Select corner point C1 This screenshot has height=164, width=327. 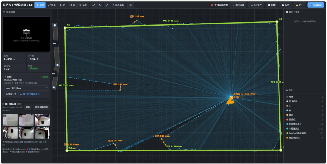[65, 28]
